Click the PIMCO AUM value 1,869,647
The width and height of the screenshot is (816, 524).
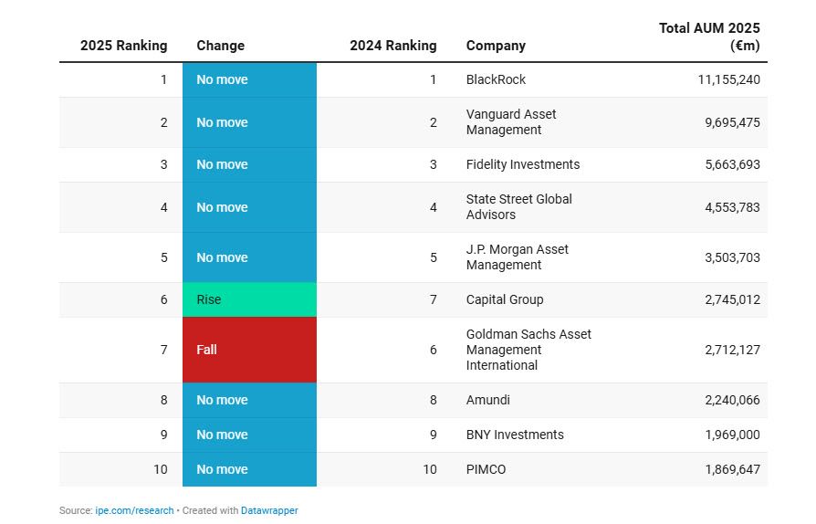732,469
